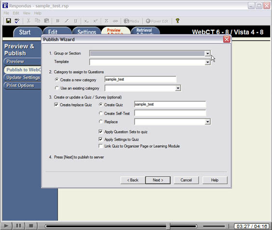
Task: Toggle the Create/replace Quiz checkbox
Action: (56, 104)
